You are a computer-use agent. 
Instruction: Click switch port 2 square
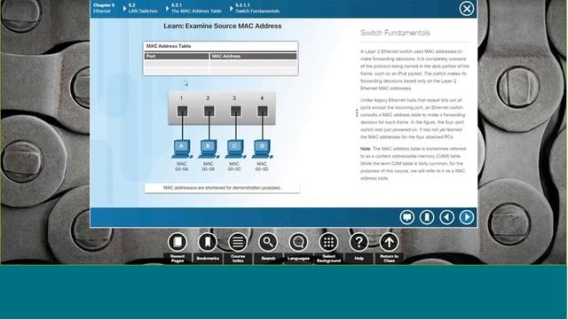point(209,112)
